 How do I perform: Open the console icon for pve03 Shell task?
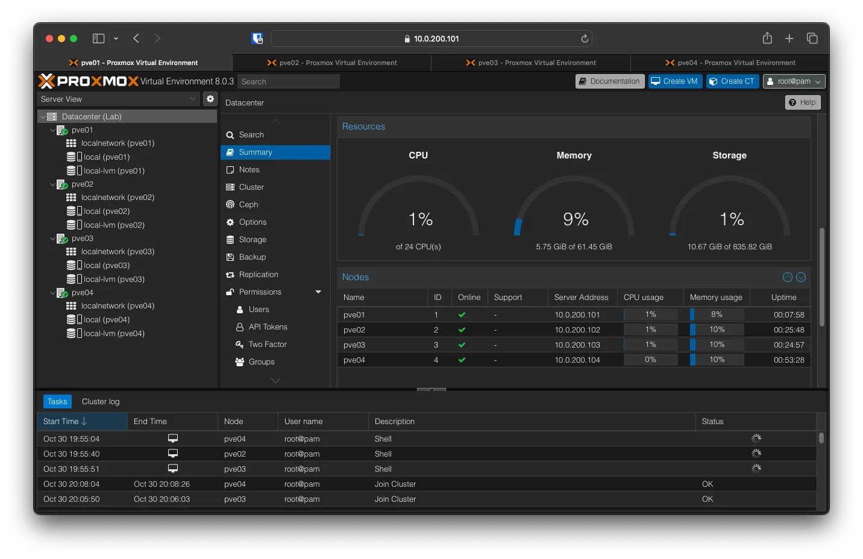pos(173,469)
